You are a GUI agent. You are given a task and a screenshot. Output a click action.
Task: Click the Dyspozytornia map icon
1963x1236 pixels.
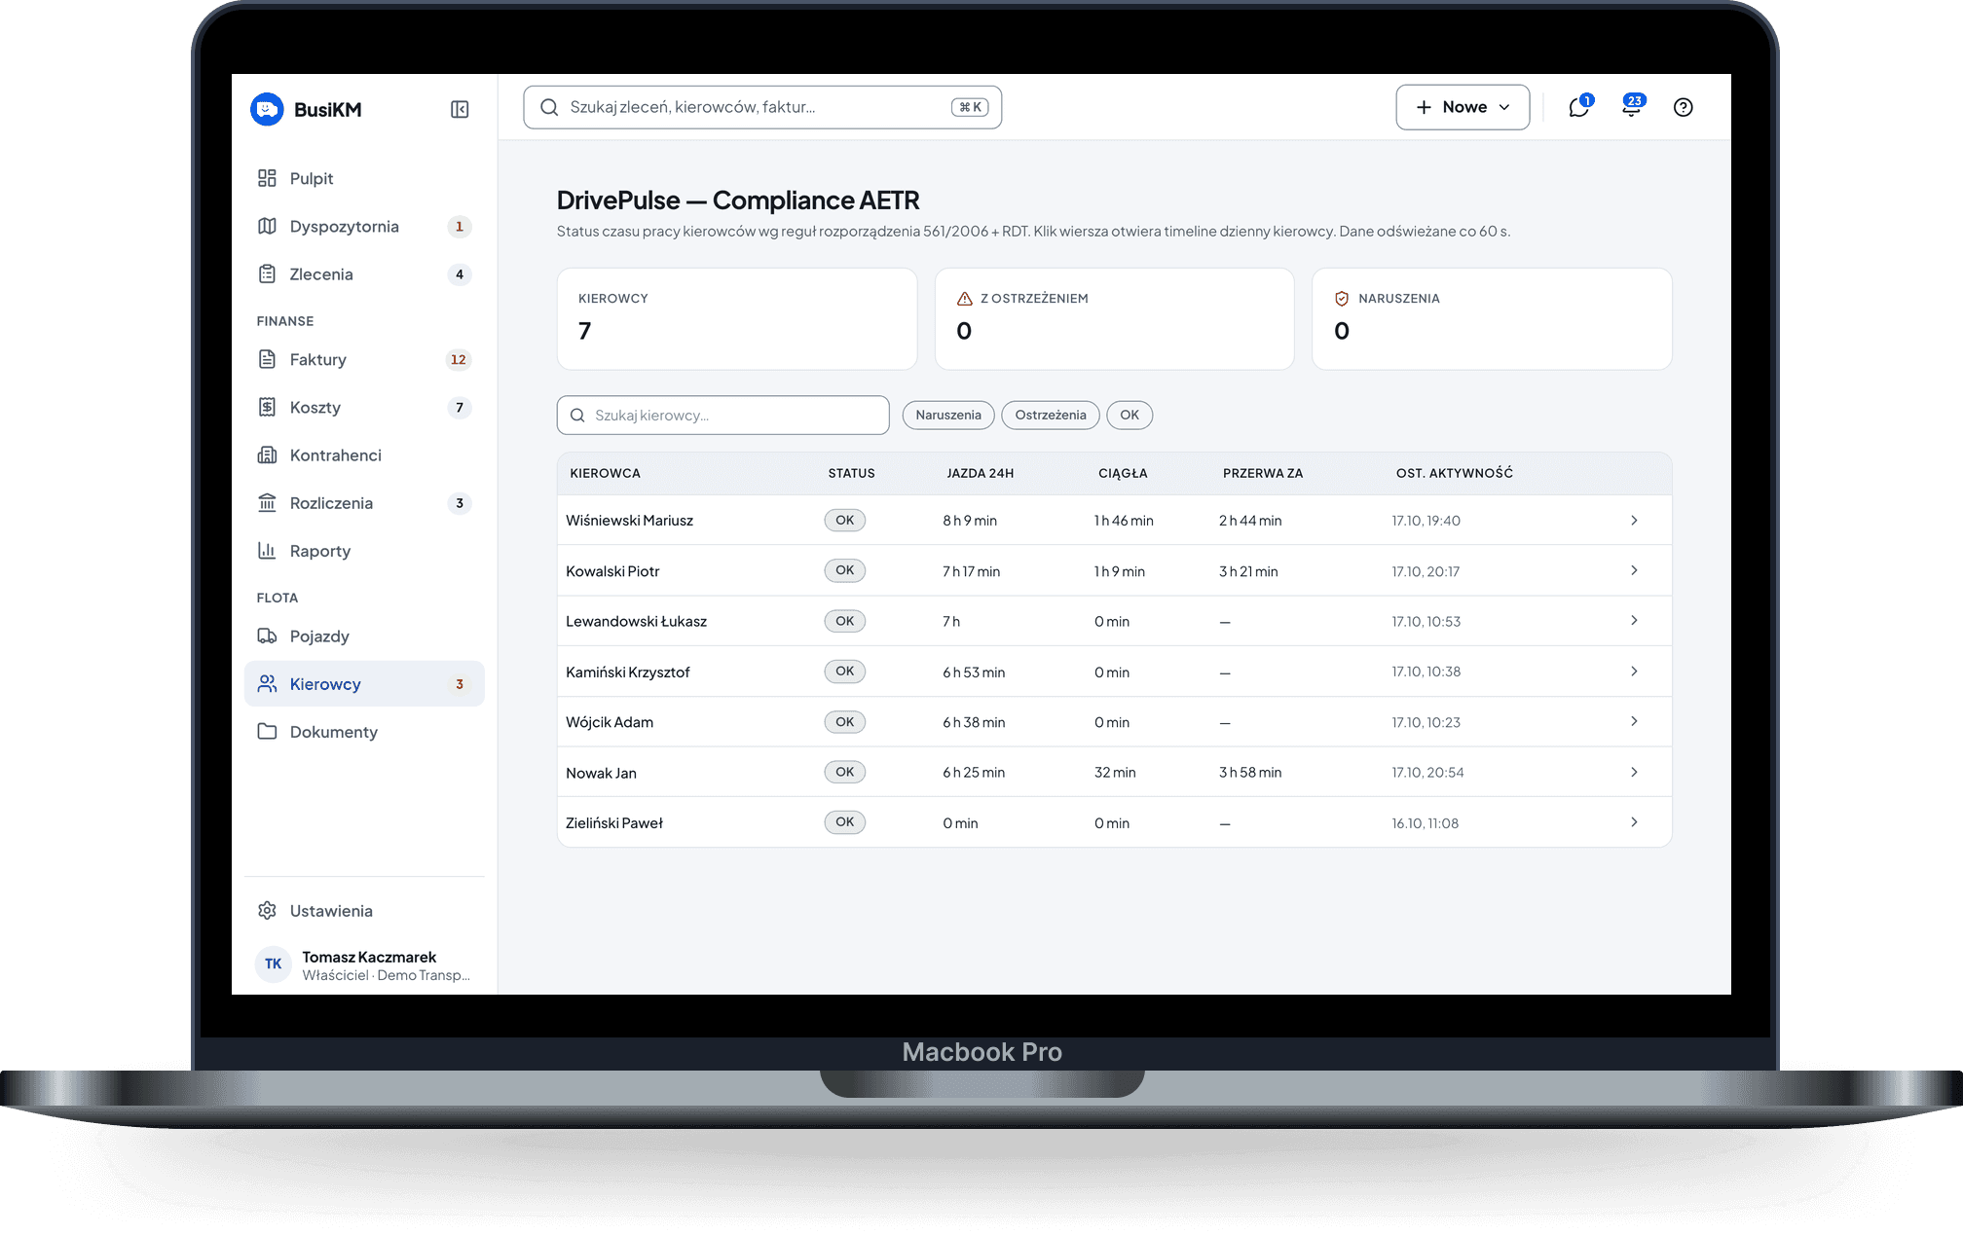click(x=267, y=226)
